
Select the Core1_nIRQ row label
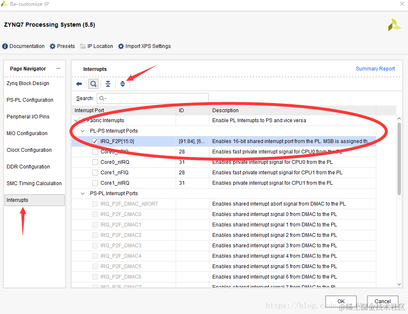click(x=115, y=183)
